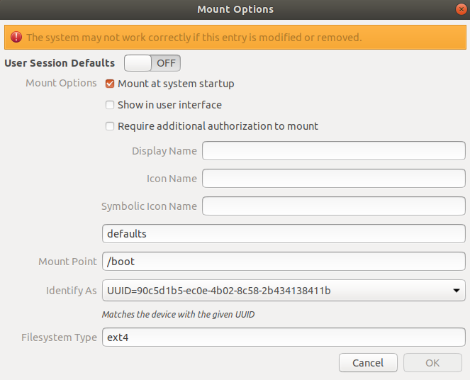Screen dimensions: 470x380
Task: Click the Identify As label
Action: click(x=72, y=291)
